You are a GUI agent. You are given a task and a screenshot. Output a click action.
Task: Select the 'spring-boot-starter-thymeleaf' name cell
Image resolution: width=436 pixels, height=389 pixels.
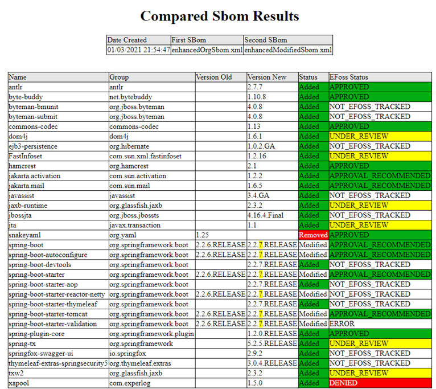(59, 304)
